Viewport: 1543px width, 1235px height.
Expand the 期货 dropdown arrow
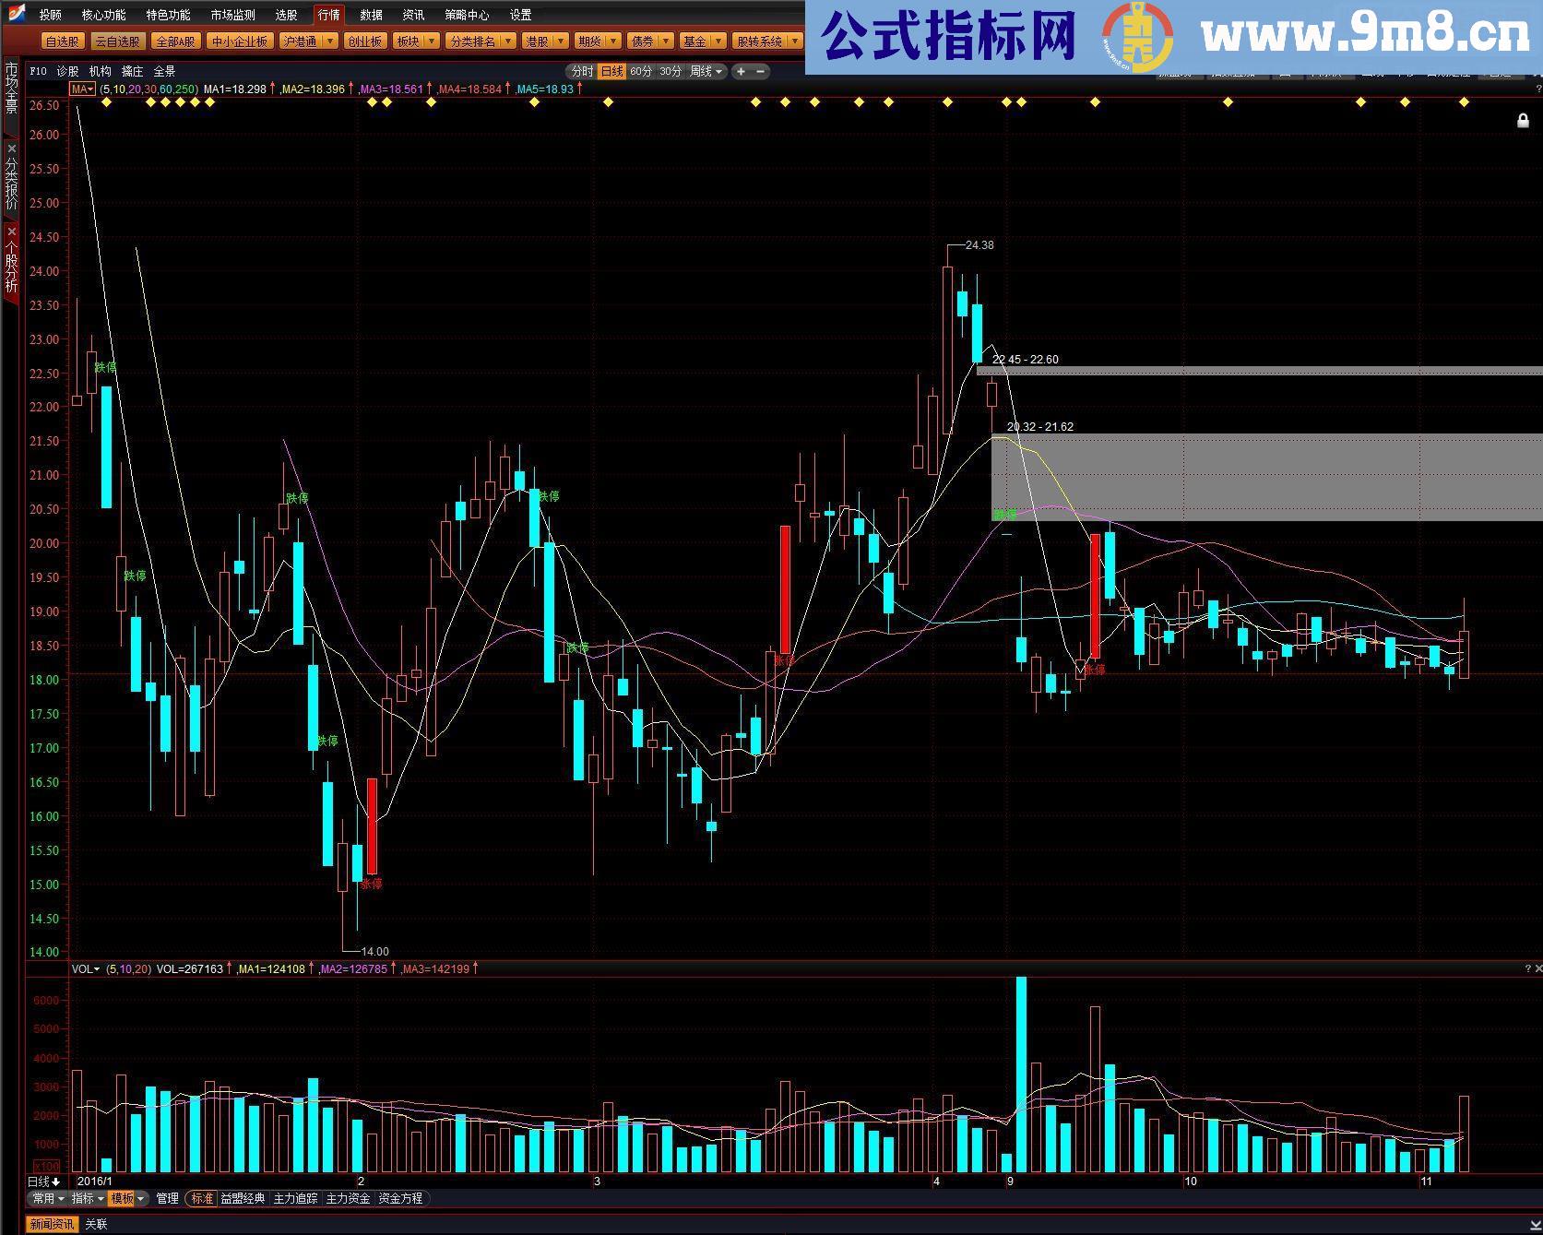point(612,42)
